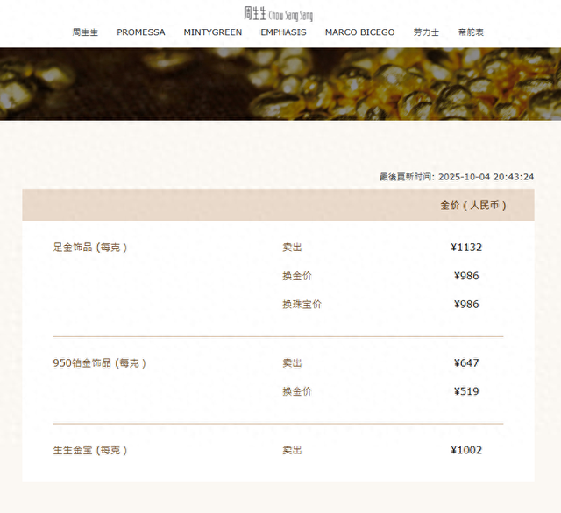Click the 金价（人民币）column header
Screen dimensions: 561x513
[x=473, y=206]
